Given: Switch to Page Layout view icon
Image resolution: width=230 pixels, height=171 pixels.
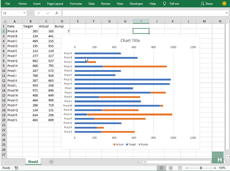Looking at the screenshot, I should (171, 168).
